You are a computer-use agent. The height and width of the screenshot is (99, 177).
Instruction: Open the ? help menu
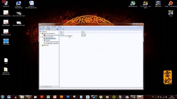64,27
